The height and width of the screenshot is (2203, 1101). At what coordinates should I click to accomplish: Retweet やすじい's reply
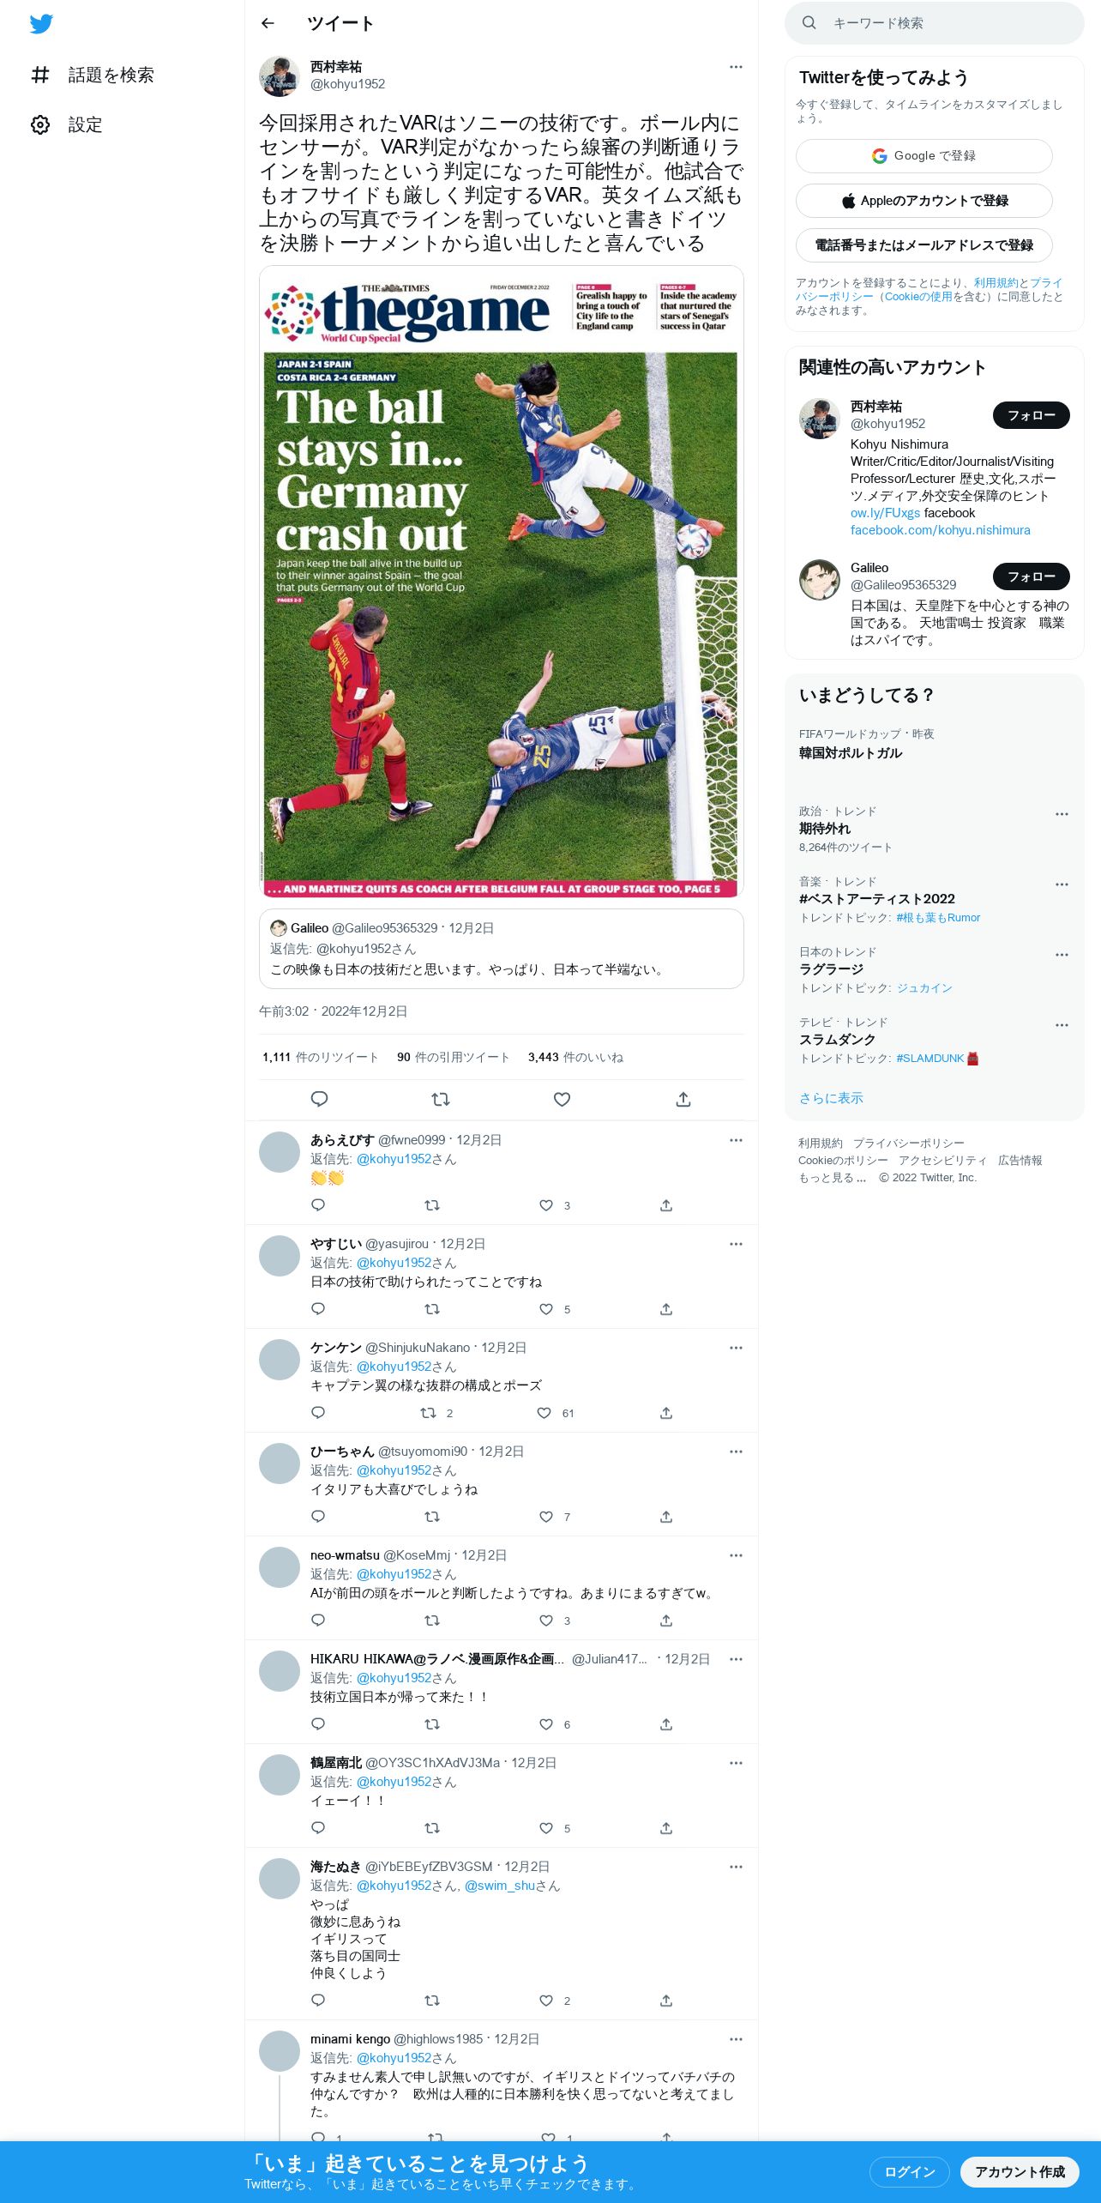coord(432,1309)
